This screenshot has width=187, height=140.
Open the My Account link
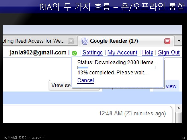click(123, 52)
